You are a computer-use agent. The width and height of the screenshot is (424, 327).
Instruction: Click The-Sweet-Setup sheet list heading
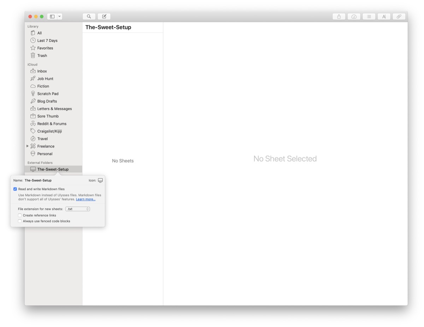[x=108, y=27]
